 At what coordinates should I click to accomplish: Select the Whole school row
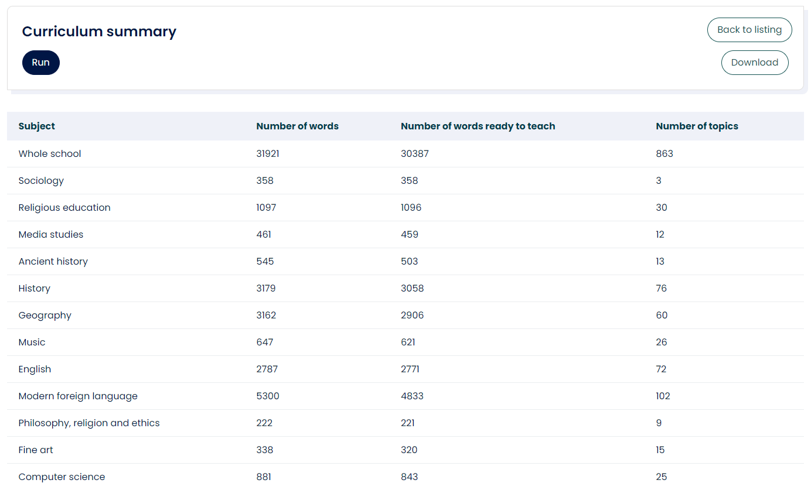pos(50,154)
